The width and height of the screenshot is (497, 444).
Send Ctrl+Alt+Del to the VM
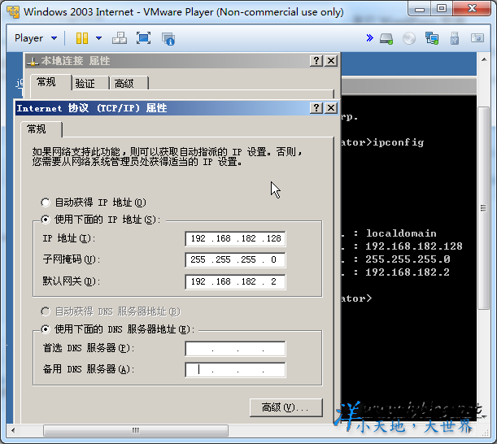(120, 38)
